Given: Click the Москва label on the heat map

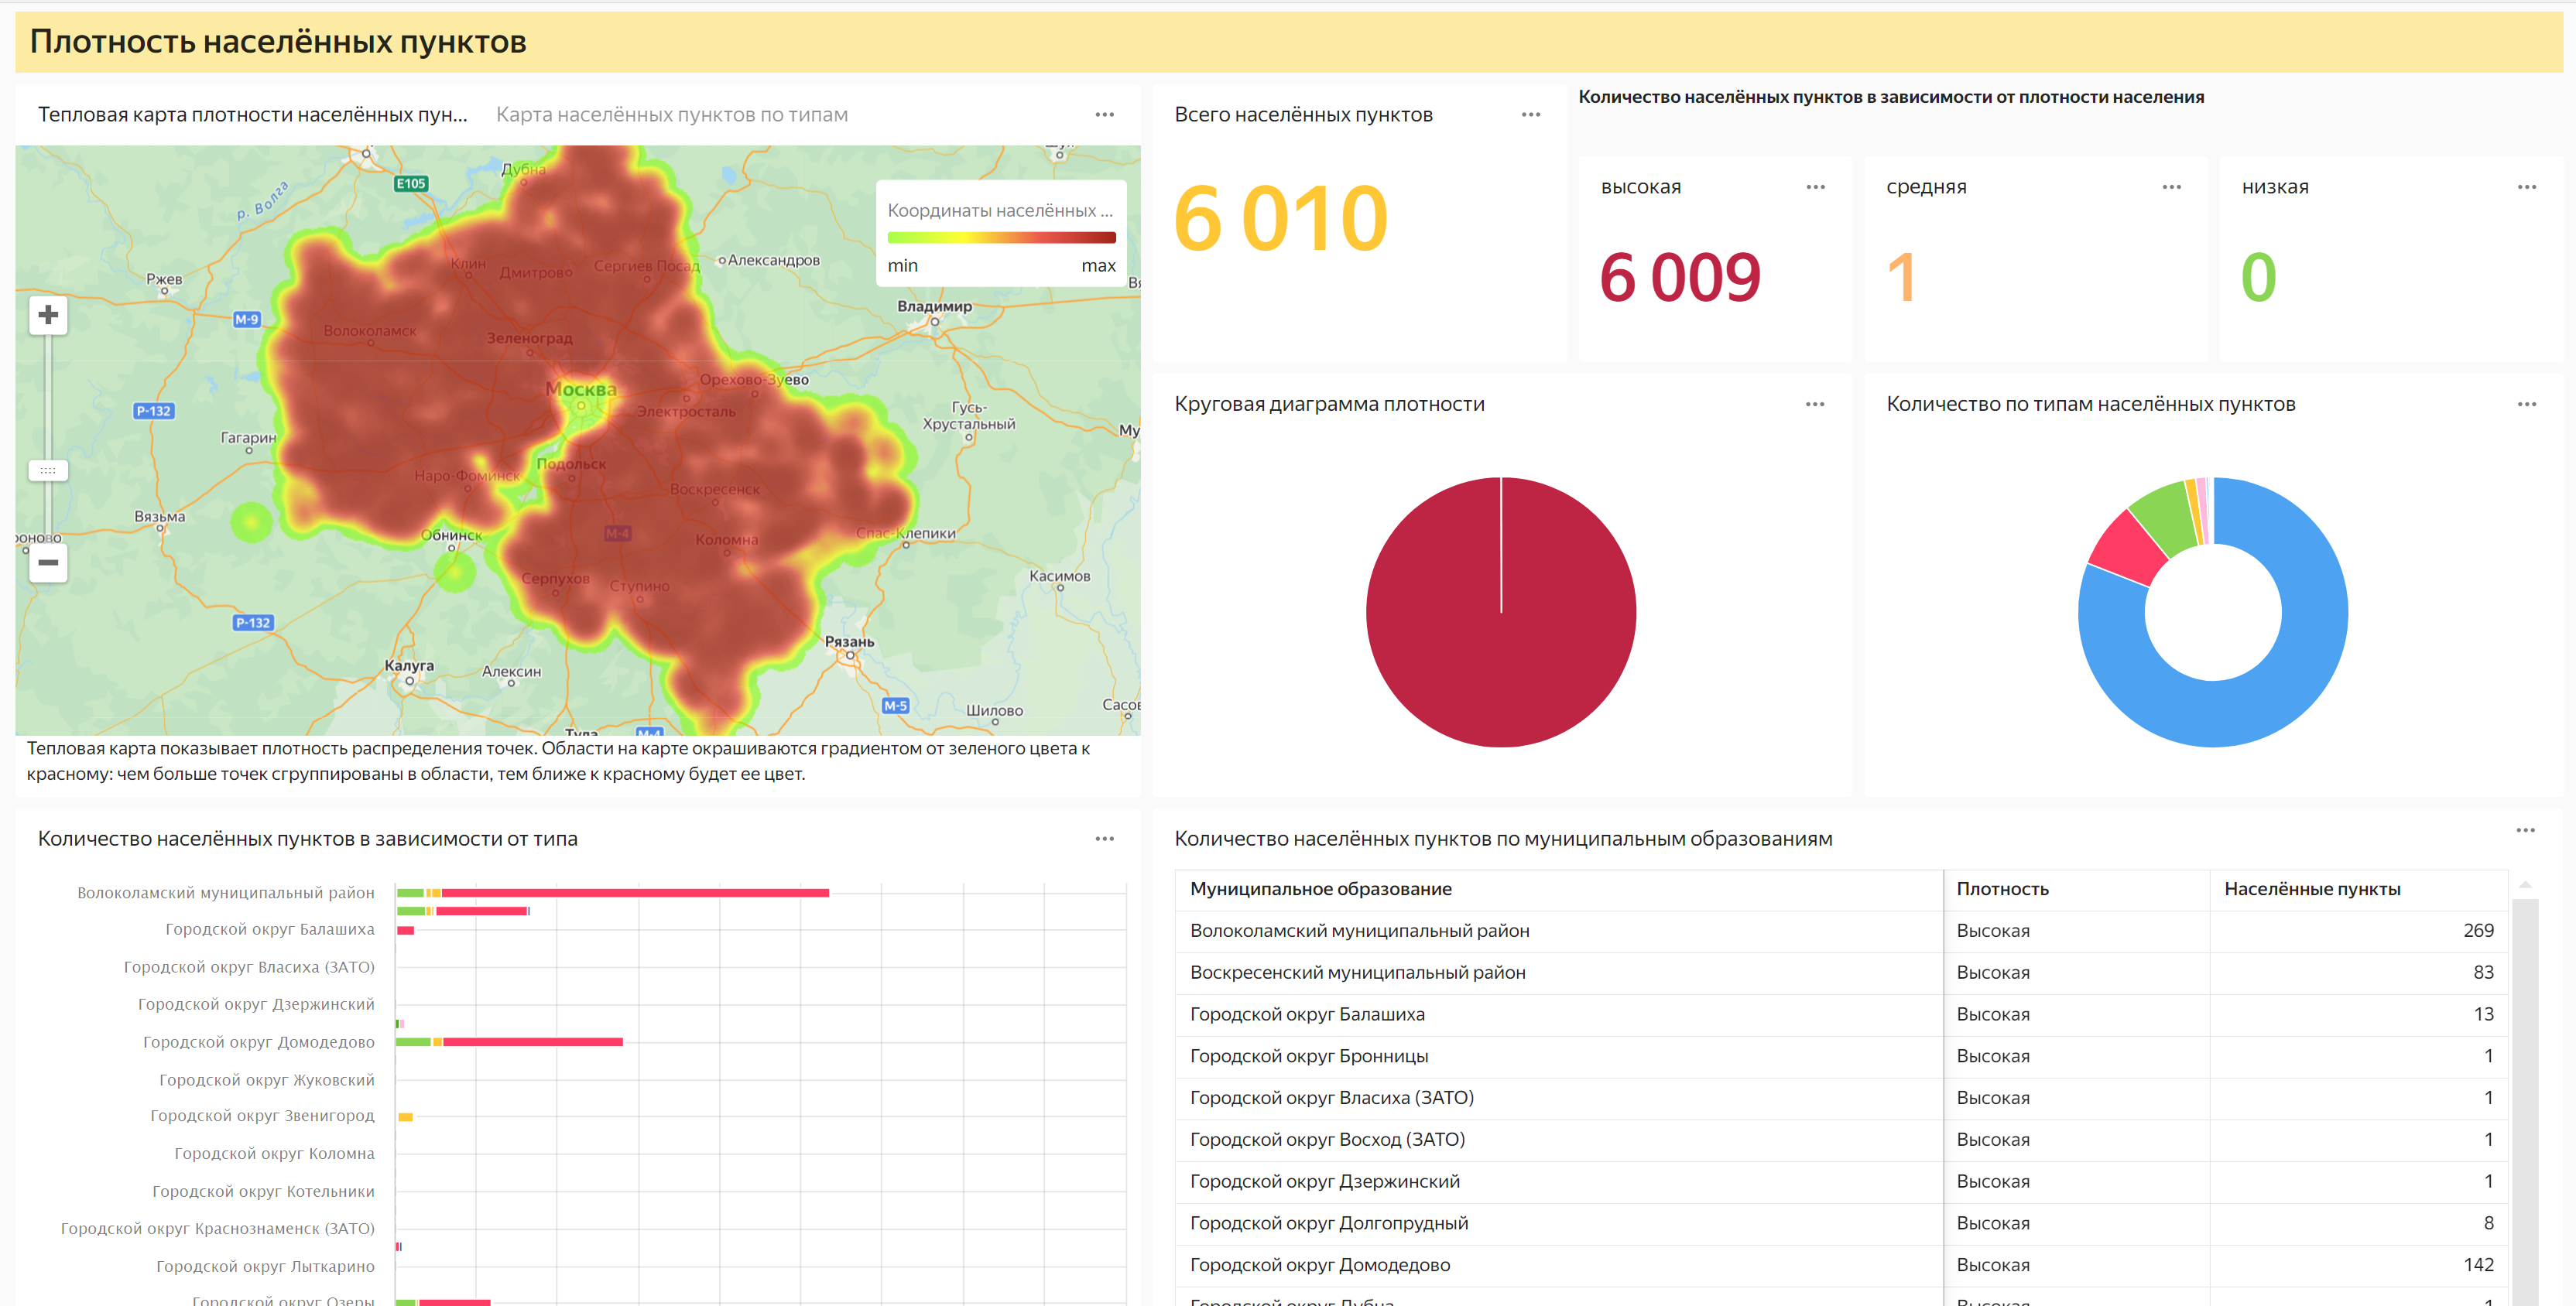Looking at the screenshot, I should coord(581,390).
